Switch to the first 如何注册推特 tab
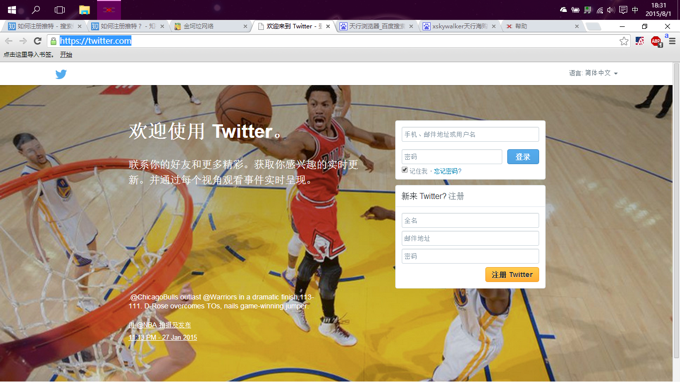 tap(44, 26)
